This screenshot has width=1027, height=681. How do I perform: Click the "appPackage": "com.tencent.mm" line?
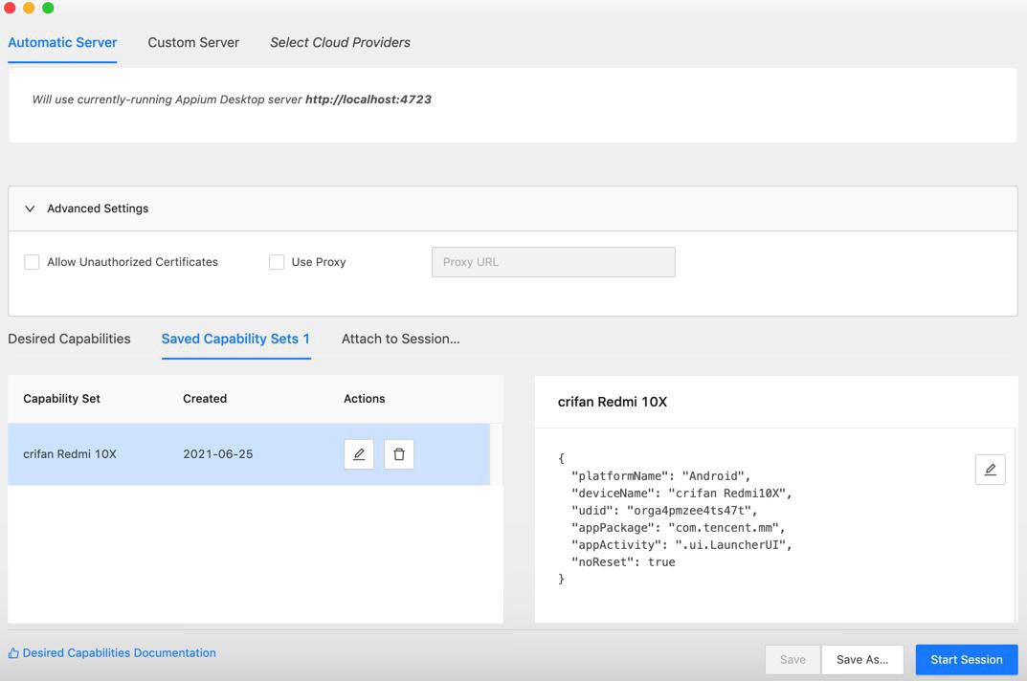tap(678, 527)
